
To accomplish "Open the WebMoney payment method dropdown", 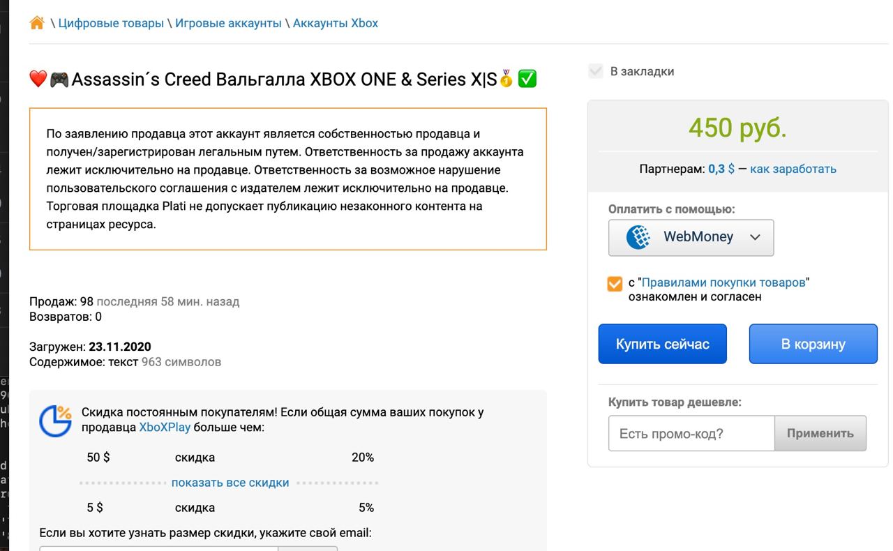I will coord(691,237).
